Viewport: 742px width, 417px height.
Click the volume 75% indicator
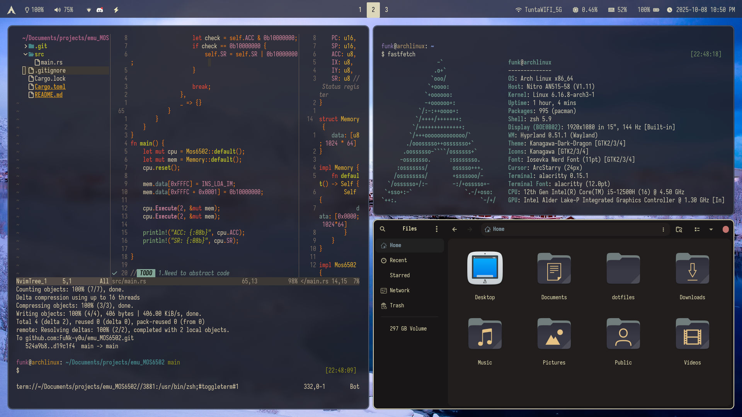point(64,10)
